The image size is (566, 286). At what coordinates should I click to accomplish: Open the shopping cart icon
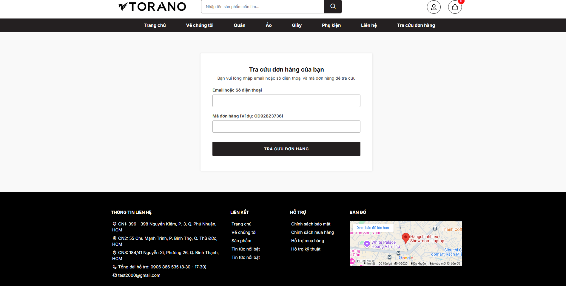pos(455,7)
